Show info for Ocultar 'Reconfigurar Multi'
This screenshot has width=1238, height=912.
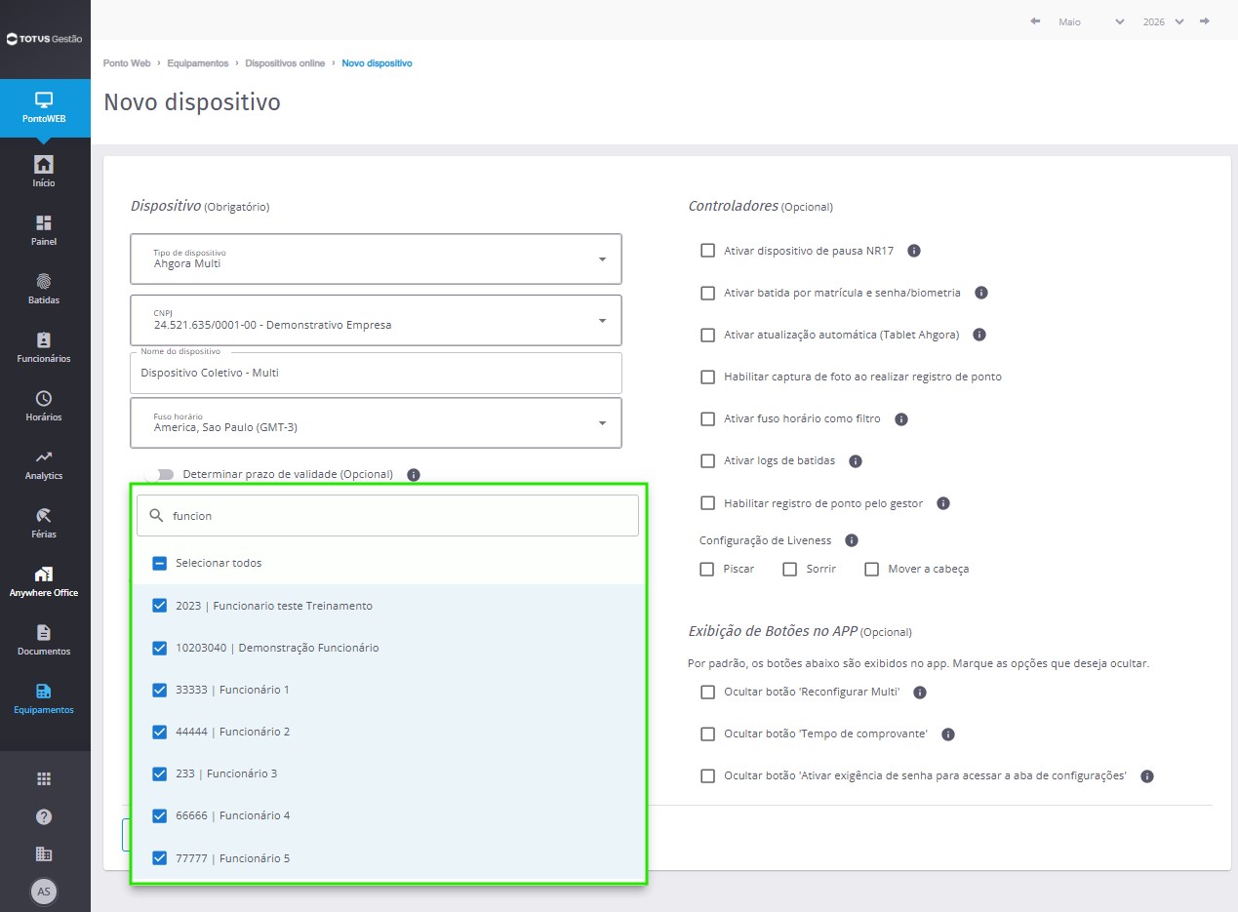click(x=919, y=693)
